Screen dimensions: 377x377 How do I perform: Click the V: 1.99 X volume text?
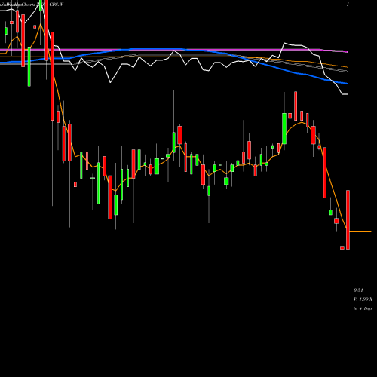pyautogui.click(x=363, y=299)
